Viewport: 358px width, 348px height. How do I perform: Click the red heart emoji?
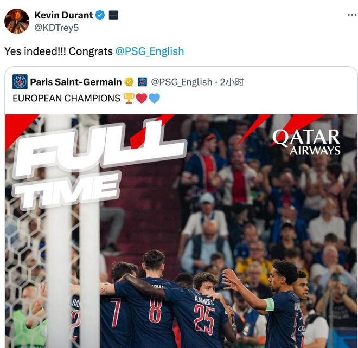tap(142, 98)
